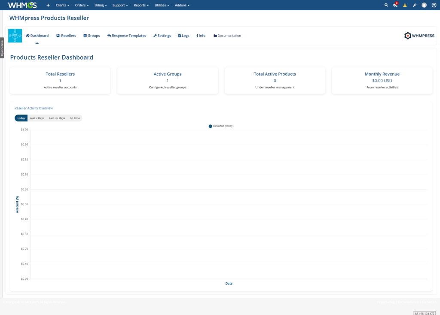
Task: Click your admin avatar icon
Action: 424,5
